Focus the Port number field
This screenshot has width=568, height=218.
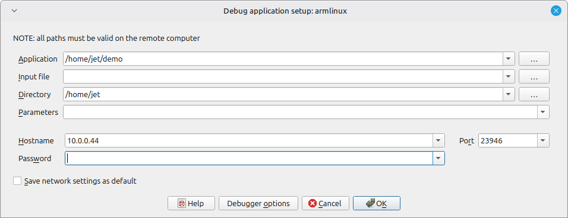pyautogui.click(x=508, y=140)
